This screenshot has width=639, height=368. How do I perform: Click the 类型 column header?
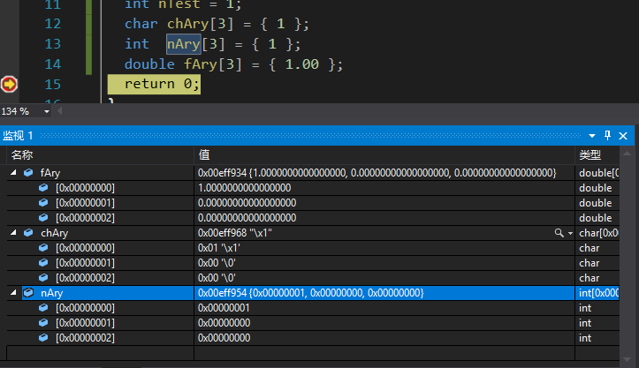pos(597,155)
